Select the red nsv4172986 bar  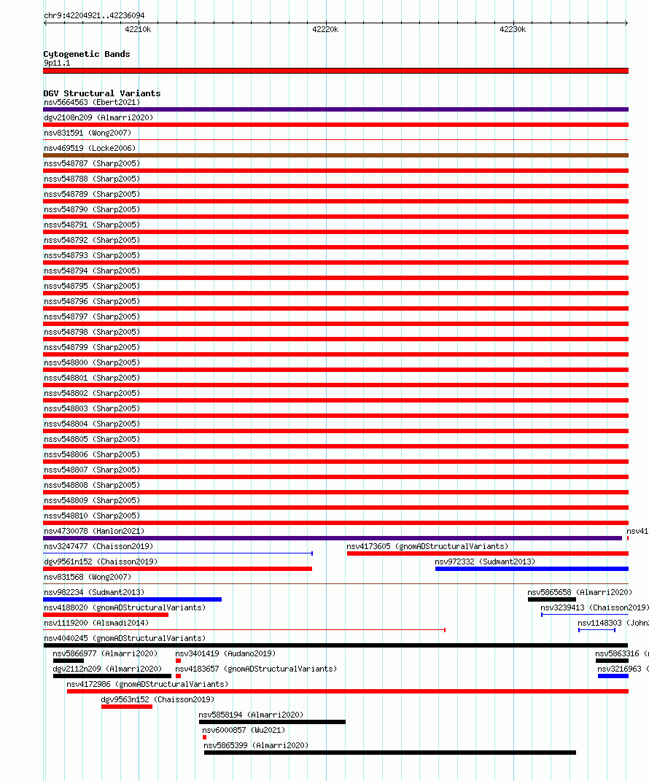[348, 691]
